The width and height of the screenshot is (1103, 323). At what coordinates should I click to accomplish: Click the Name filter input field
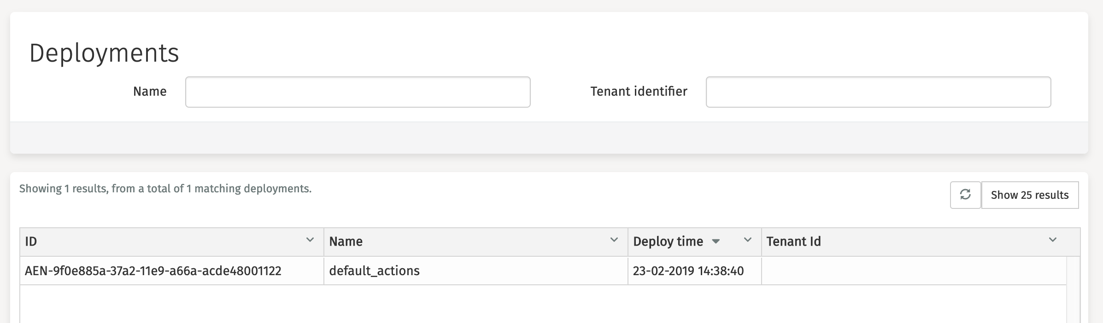[x=358, y=92]
